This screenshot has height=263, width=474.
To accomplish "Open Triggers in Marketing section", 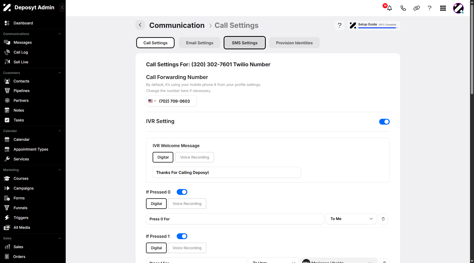I will (x=21, y=218).
